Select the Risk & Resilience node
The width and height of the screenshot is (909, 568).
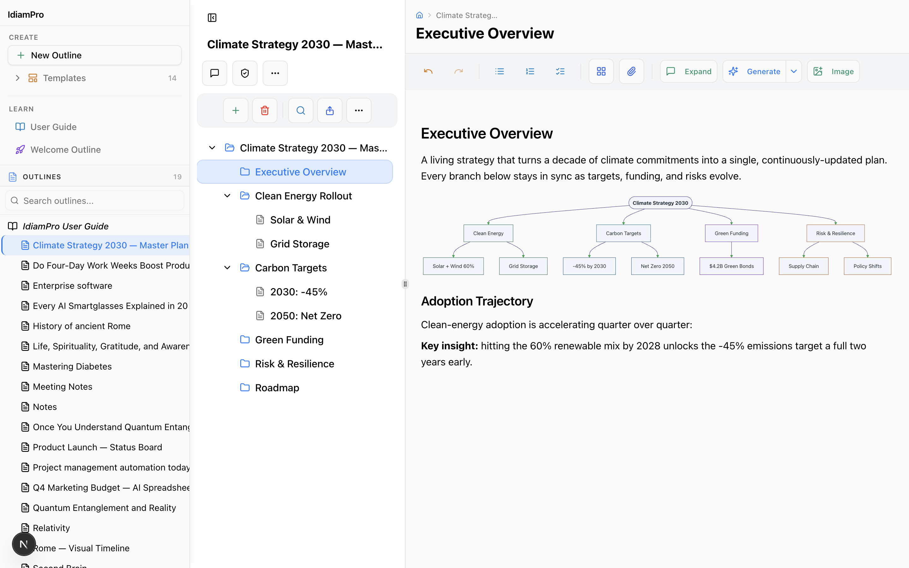pos(294,364)
